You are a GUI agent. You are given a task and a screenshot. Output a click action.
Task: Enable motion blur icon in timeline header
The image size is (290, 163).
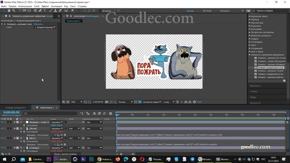tap(105, 114)
